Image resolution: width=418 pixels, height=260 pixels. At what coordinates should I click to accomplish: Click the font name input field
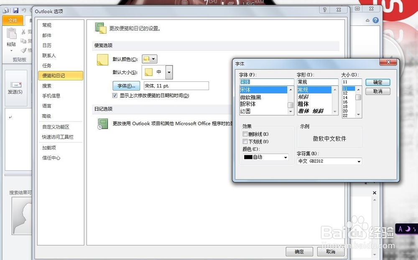(x=267, y=82)
